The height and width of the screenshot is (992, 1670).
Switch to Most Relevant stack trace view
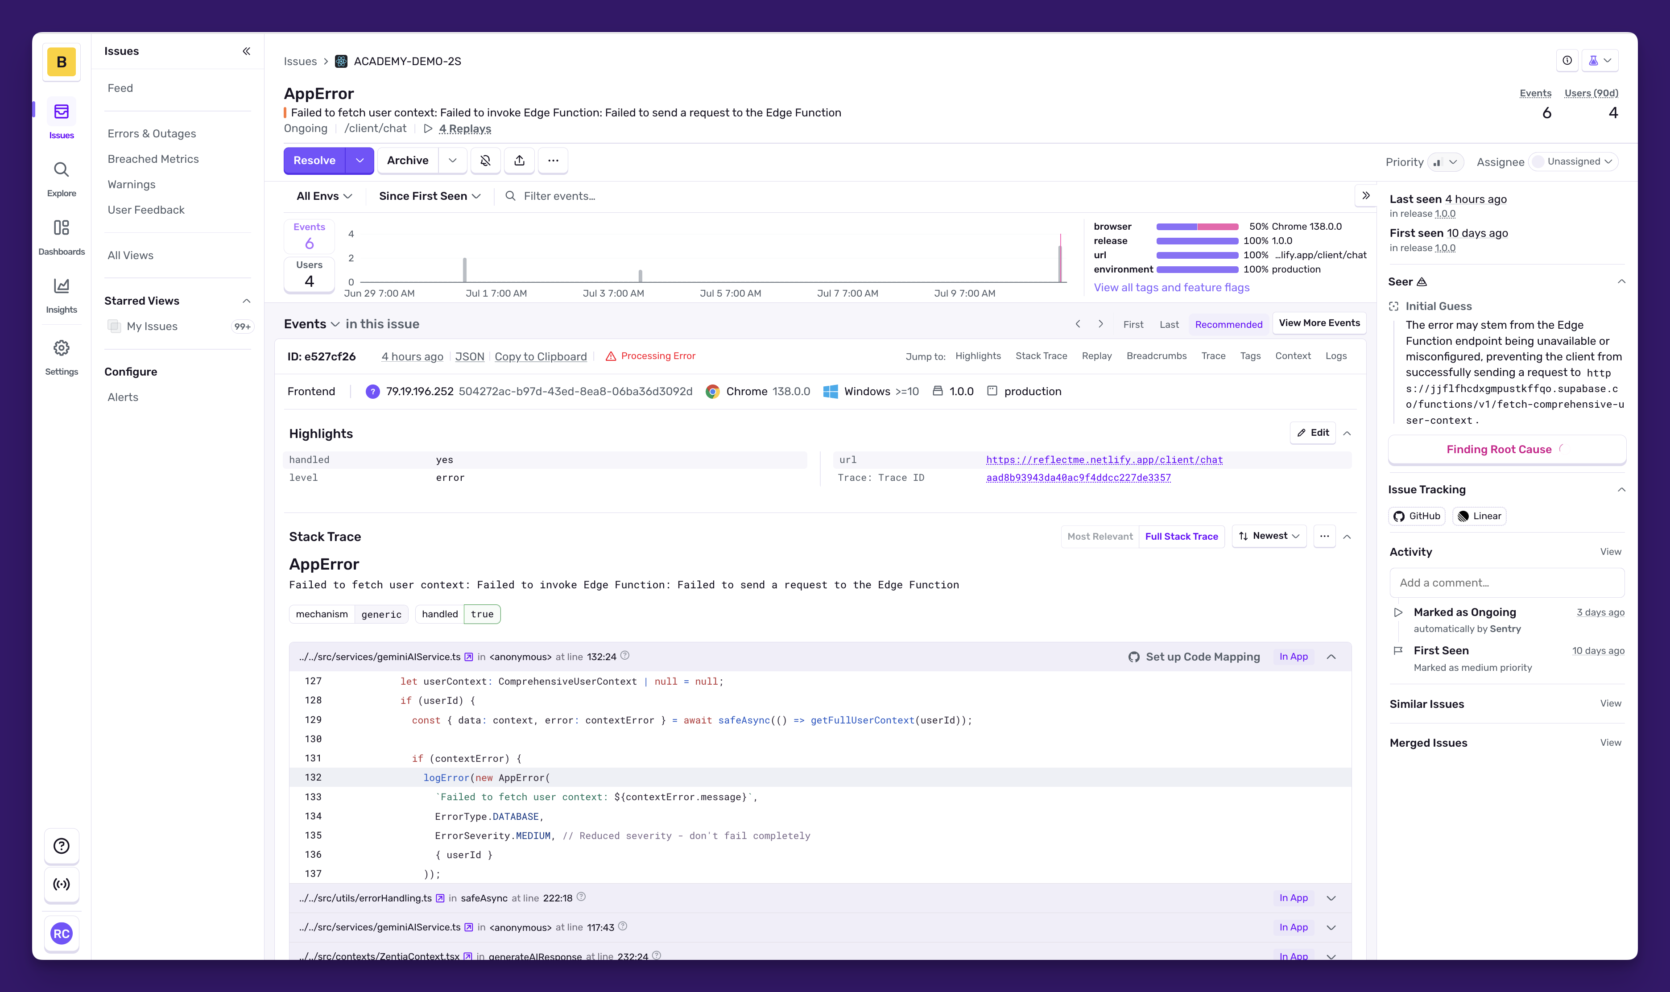pyautogui.click(x=1100, y=536)
